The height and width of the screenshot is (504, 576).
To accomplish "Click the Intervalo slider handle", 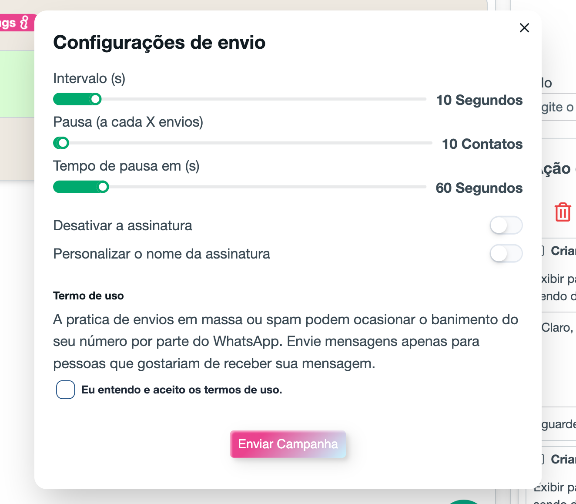I will click(95, 99).
